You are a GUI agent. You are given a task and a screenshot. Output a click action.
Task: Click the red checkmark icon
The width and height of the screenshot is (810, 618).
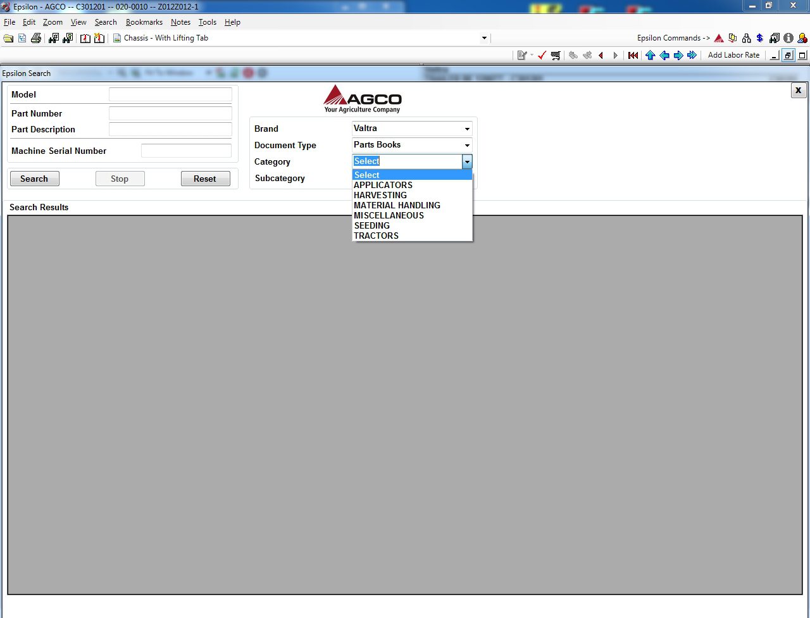pos(542,56)
